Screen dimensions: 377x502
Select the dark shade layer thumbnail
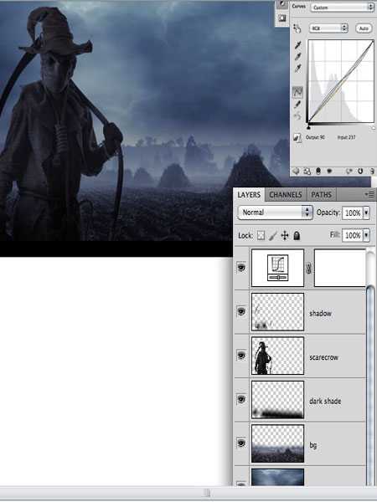[277, 400]
